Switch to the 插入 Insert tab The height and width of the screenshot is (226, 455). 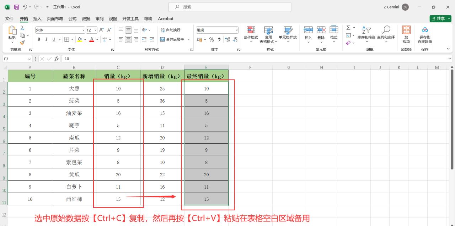pos(37,18)
